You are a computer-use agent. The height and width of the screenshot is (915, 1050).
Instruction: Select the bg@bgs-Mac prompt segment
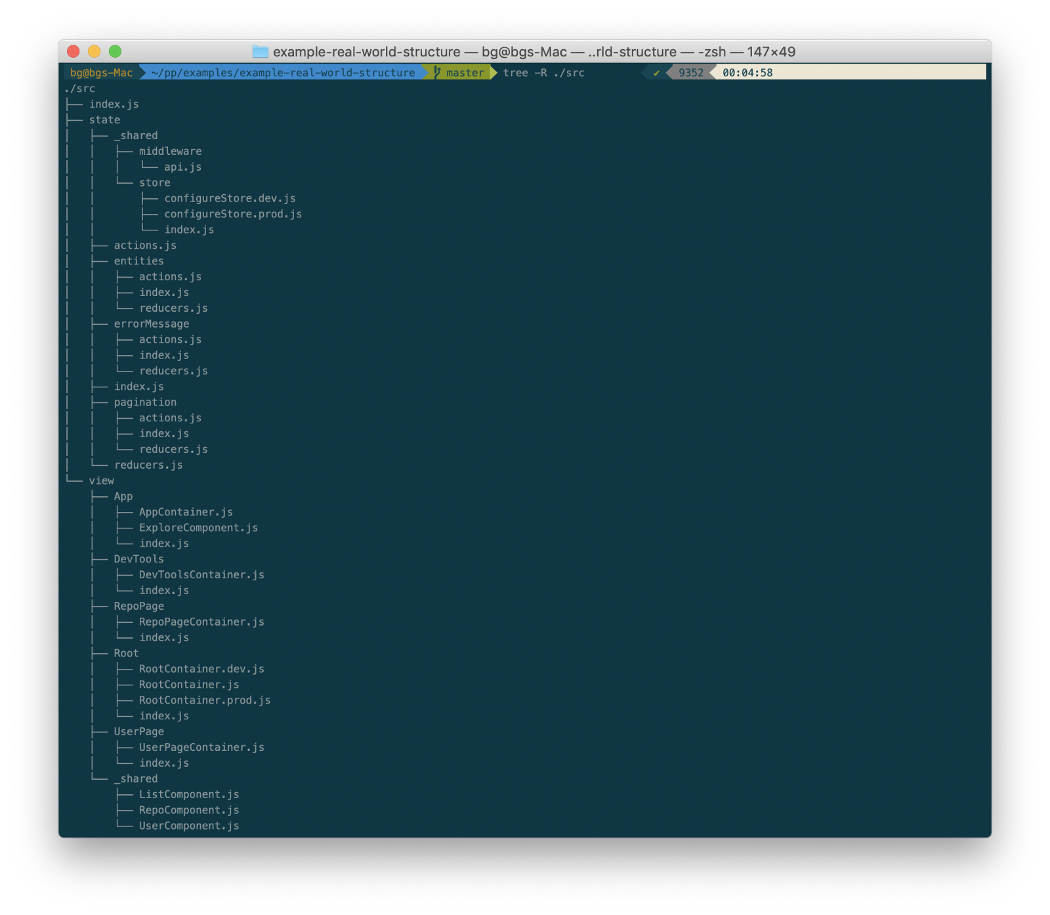pyautogui.click(x=102, y=73)
